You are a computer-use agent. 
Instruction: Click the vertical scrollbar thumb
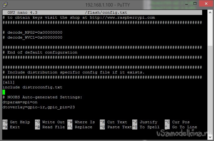point(210,90)
